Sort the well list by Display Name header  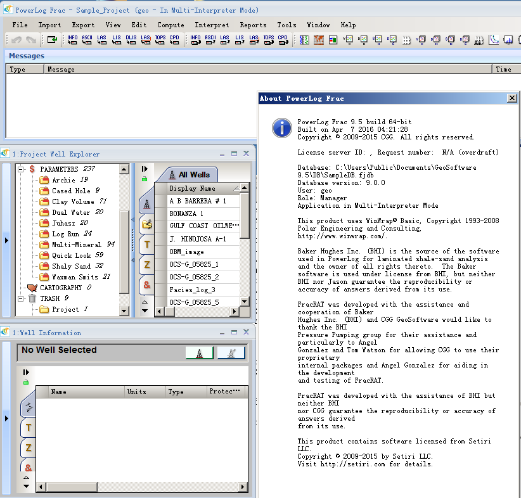(203, 188)
